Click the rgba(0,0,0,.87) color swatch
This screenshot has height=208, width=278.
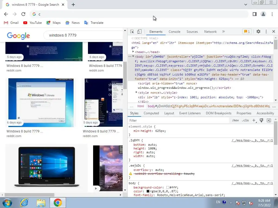(x=148, y=191)
